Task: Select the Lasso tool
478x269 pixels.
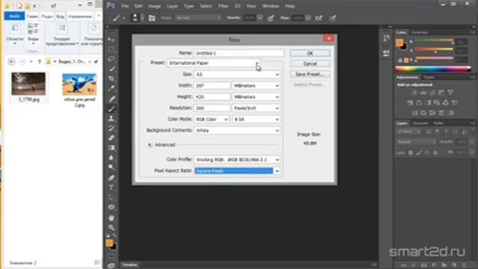Action: pos(111,59)
